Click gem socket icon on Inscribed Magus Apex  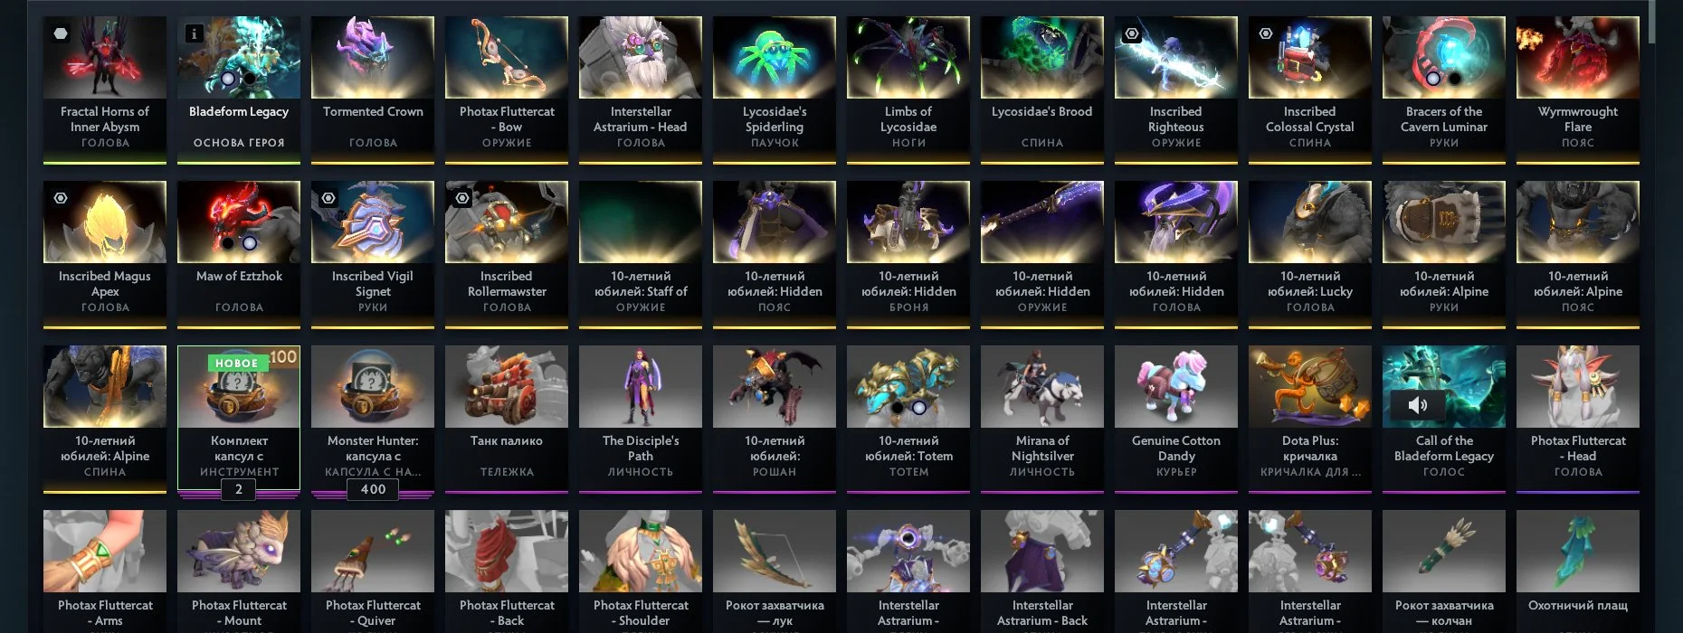click(61, 198)
